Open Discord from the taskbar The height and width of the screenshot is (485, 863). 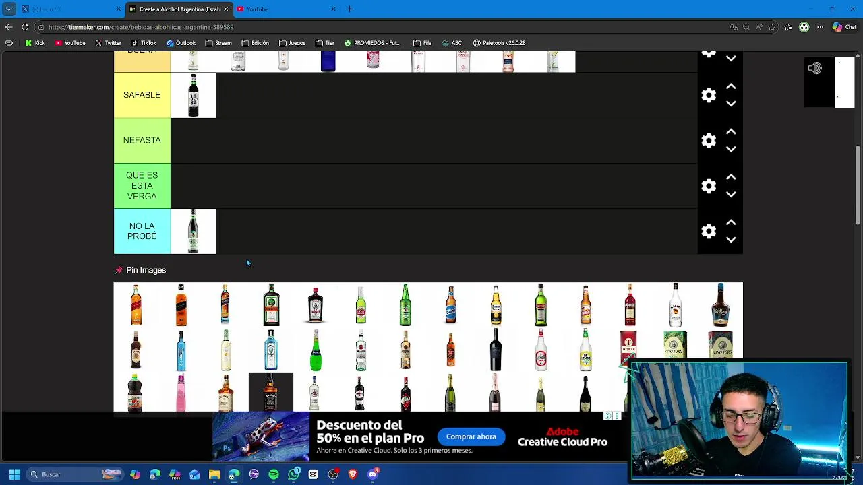tap(372, 474)
